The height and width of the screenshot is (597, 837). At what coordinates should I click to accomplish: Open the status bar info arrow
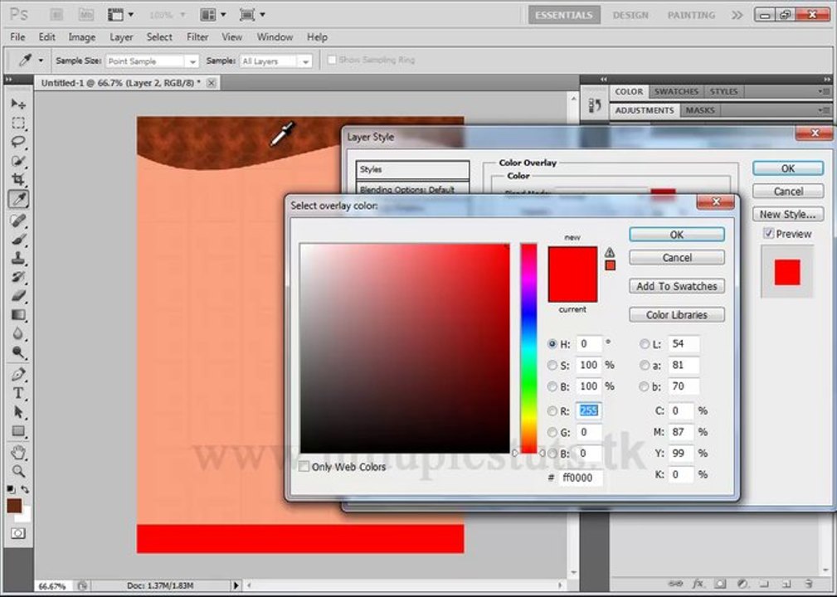coord(236,585)
